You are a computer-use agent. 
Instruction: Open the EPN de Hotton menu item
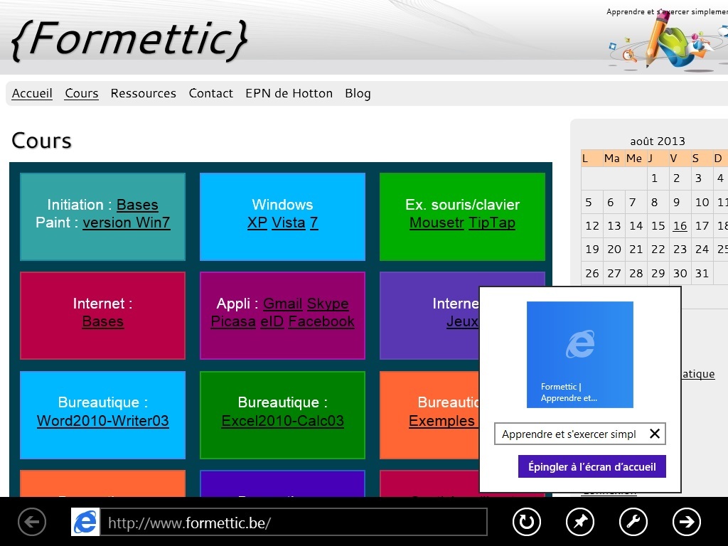289,93
